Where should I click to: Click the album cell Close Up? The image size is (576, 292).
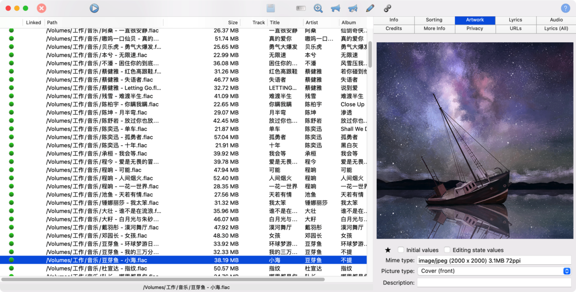(353, 104)
